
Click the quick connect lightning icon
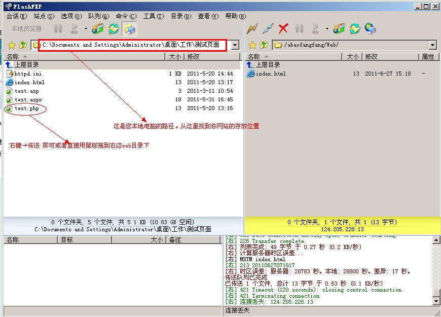click(x=252, y=28)
